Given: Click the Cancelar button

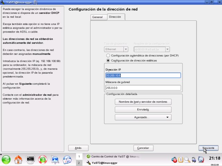Looking at the screenshot, I should [x=143, y=148].
